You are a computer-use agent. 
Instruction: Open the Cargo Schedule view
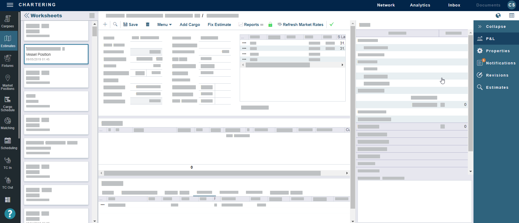[8, 104]
